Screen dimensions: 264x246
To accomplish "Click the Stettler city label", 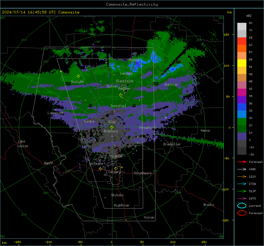I will coord(171,85).
